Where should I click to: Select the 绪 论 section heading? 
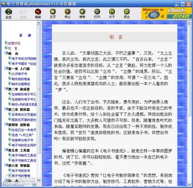tap(13, 54)
